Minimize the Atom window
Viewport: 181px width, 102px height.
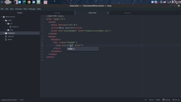click(x=171, y=6)
